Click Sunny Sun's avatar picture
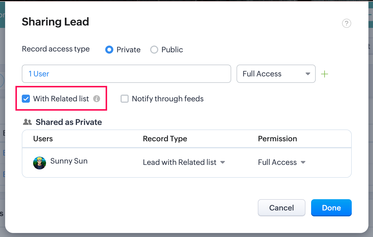This screenshot has width=373, height=237. [40, 163]
